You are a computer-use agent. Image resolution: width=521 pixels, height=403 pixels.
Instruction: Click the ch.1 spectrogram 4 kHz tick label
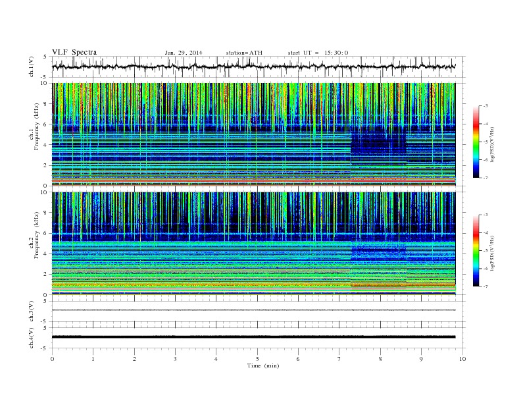[45, 145]
